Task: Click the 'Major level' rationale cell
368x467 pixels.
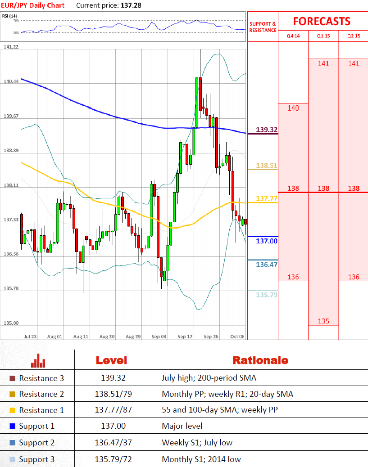Action: 182,426
